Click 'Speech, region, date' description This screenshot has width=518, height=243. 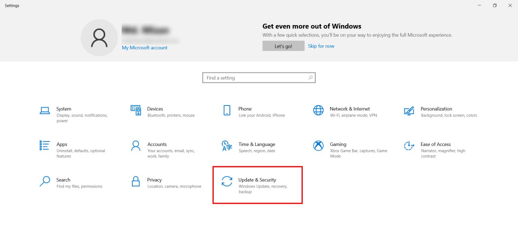click(257, 151)
